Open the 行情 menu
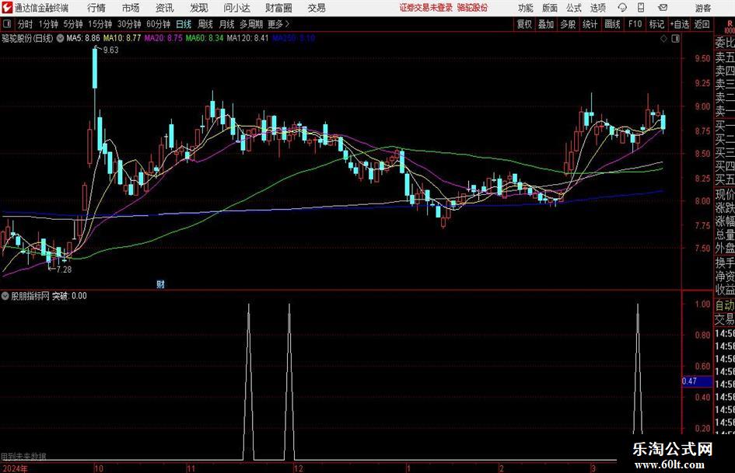 click(96, 8)
